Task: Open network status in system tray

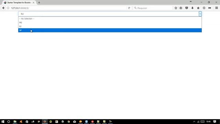Action: (x=198, y=122)
